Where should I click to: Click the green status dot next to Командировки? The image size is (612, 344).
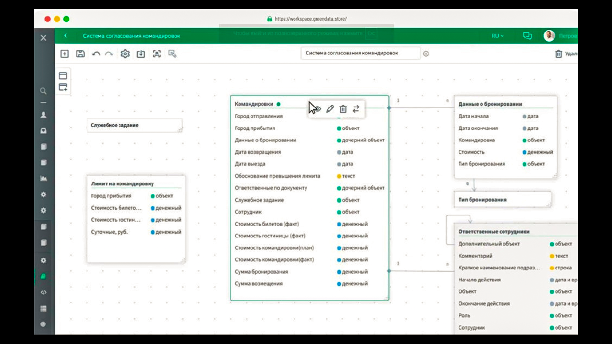tap(279, 104)
